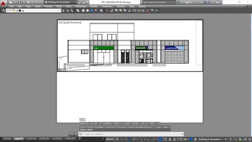This screenshot has height=142, width=252.
Task: Click the Make Object's Layer Current icon
Action: pos(63,11)
